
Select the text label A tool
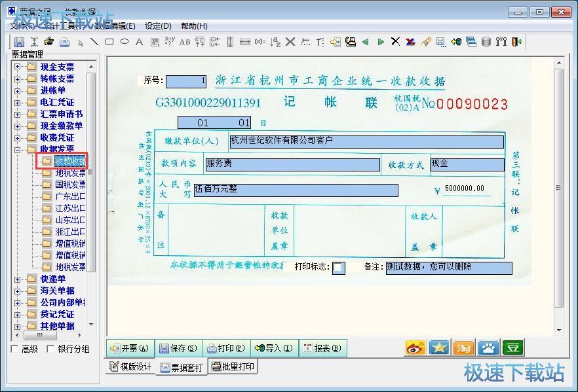pyautogui.click(x=139, y=42)
